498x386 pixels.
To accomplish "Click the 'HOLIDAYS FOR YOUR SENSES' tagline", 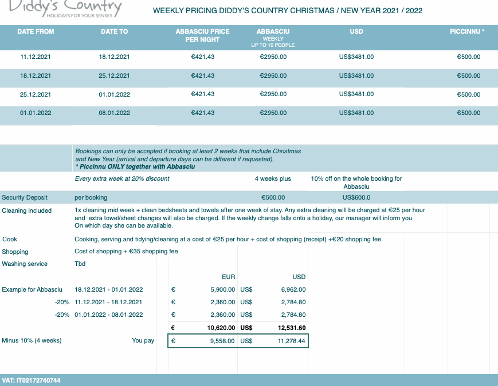I will (x=80, y=15).
